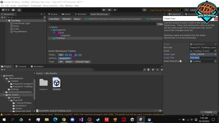Image resolution: width=219 pixels, height=123 pixels.
Task: Open the Assets menu
Action: click(13, 5)
